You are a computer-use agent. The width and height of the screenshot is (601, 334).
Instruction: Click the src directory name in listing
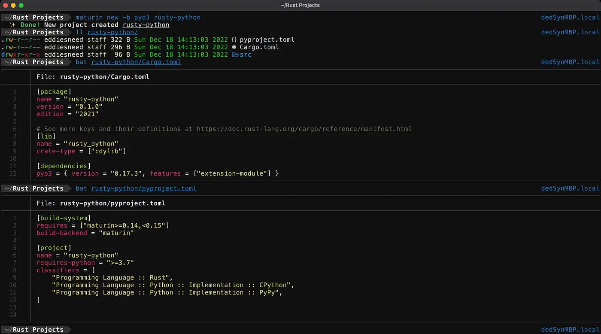coord(246,55)
